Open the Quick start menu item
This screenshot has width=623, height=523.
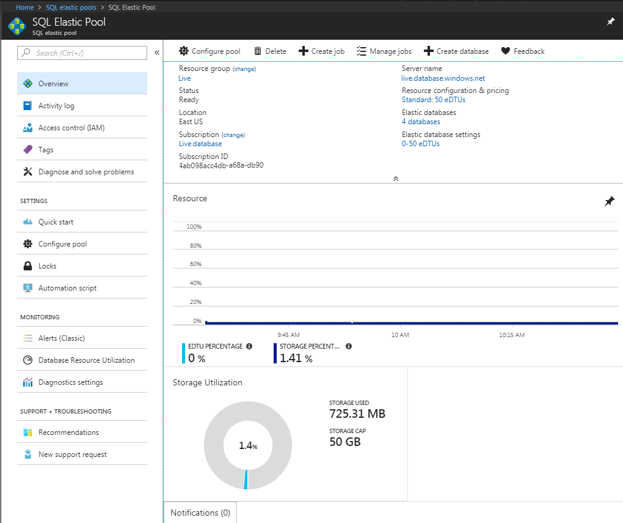click(82, 221)
